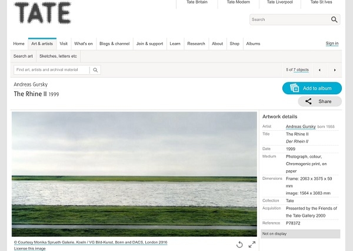The height and width of the screenshot is (251, 353).
Task: Click 'Presented by the Friends of' text
Action: tap(311, 209)
